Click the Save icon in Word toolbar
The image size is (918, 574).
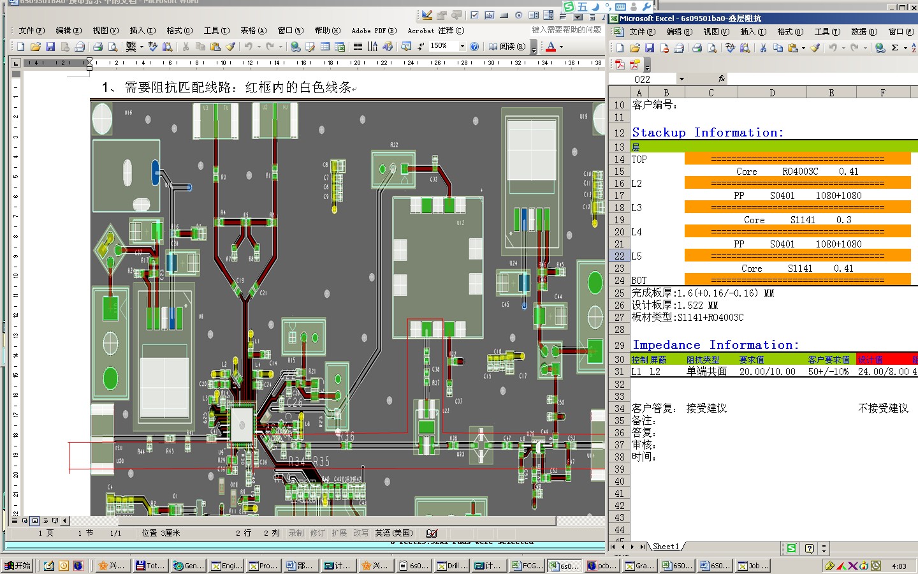[x=50, y=47]
